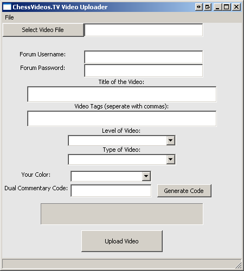Image resolution: width=244 pixels, height=271 pixels.
Task: Click the Select Video File button
Action: pyautogui.click(x=43, y=30)
